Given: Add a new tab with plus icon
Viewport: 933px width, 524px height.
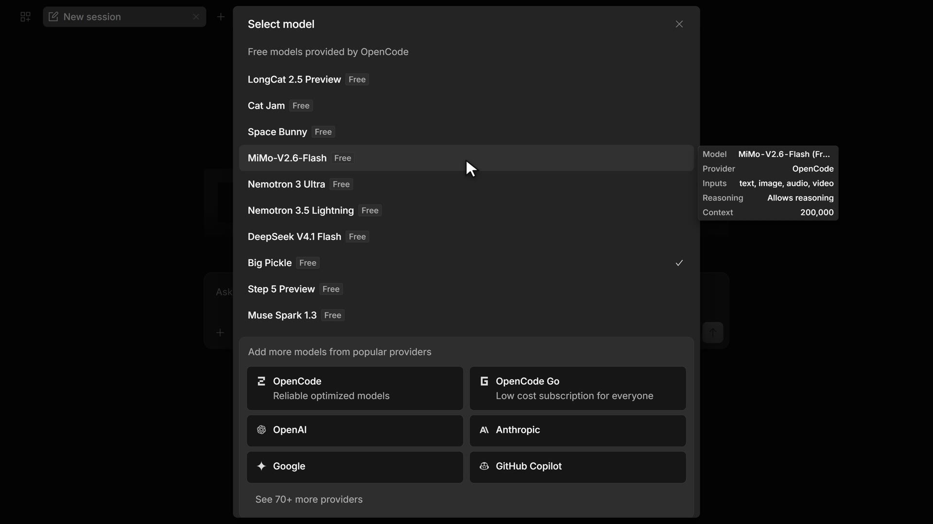Looking at the screenshot, I should [x=221, y=17].
